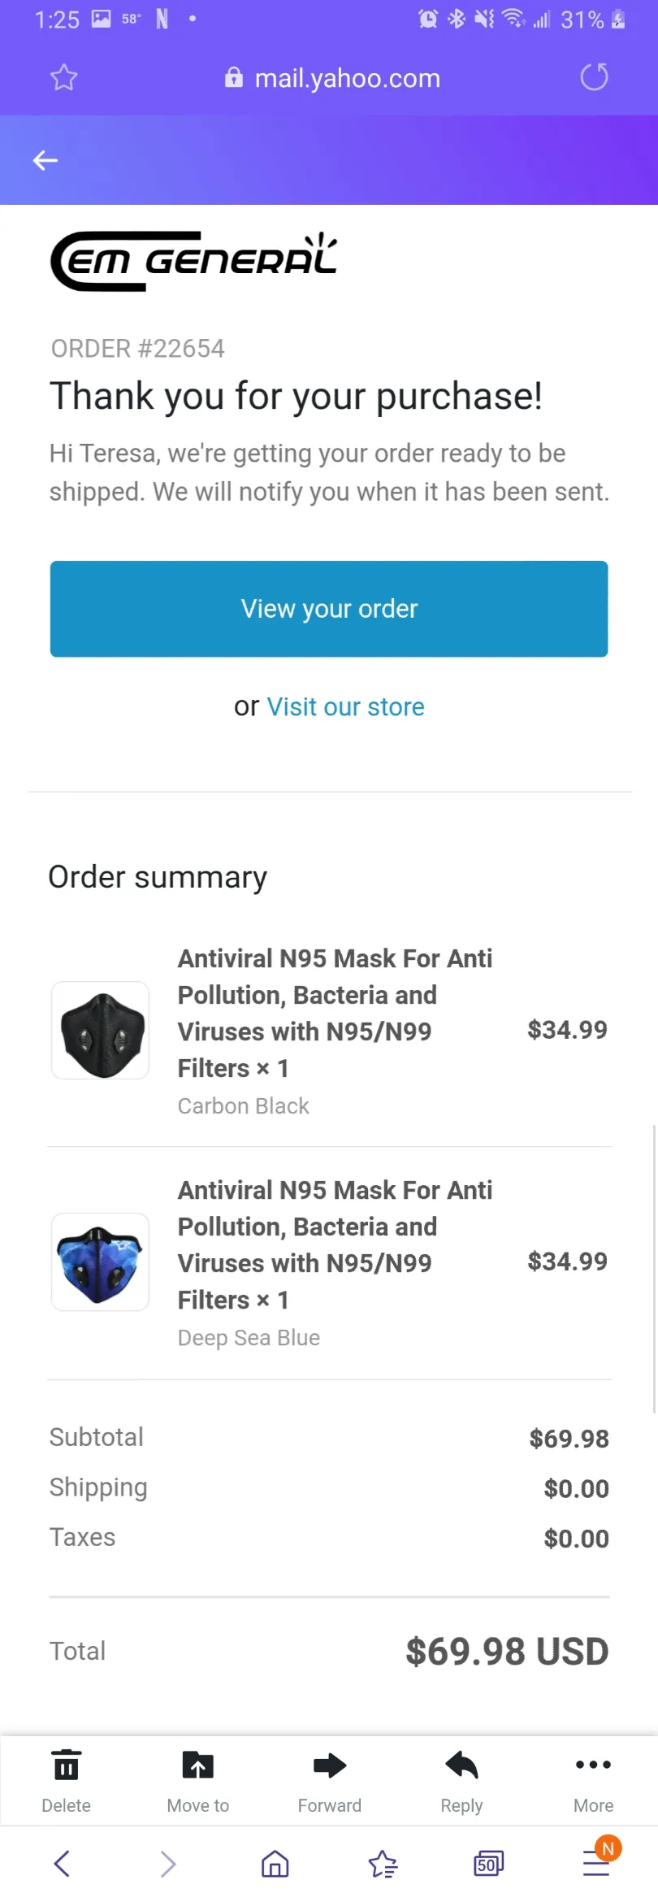Reload the page with refresh icon
The image size is (658, 1902).
tap(594, 77)
